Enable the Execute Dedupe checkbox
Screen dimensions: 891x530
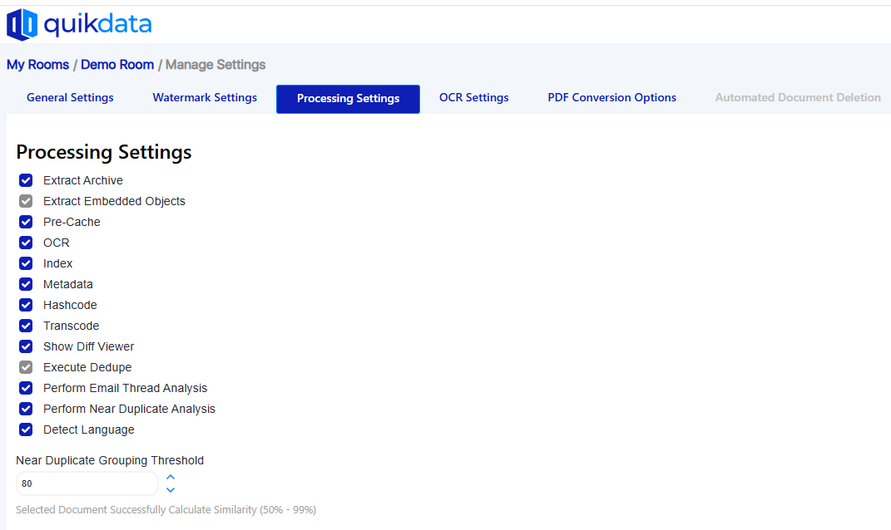(x=25, y=367)
